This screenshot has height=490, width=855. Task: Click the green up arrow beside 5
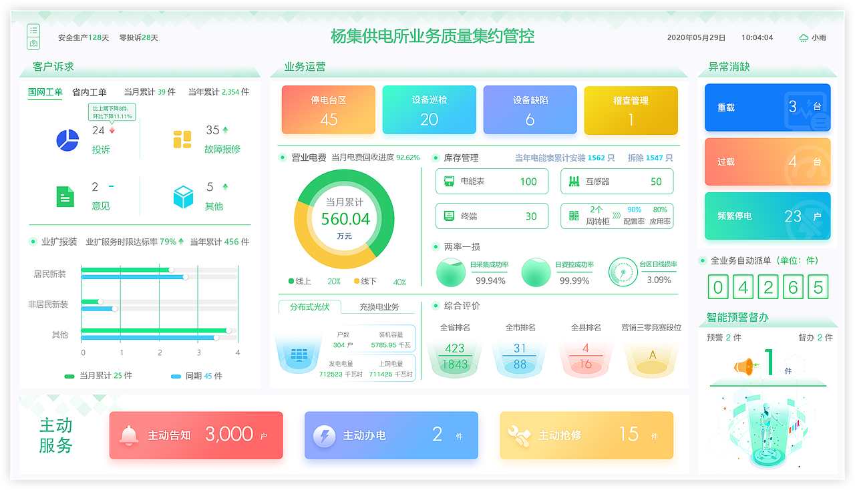(225, 187)
